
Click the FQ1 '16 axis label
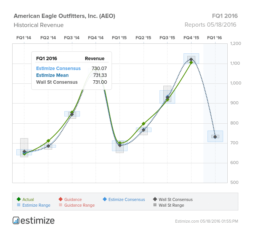(214, 38)
